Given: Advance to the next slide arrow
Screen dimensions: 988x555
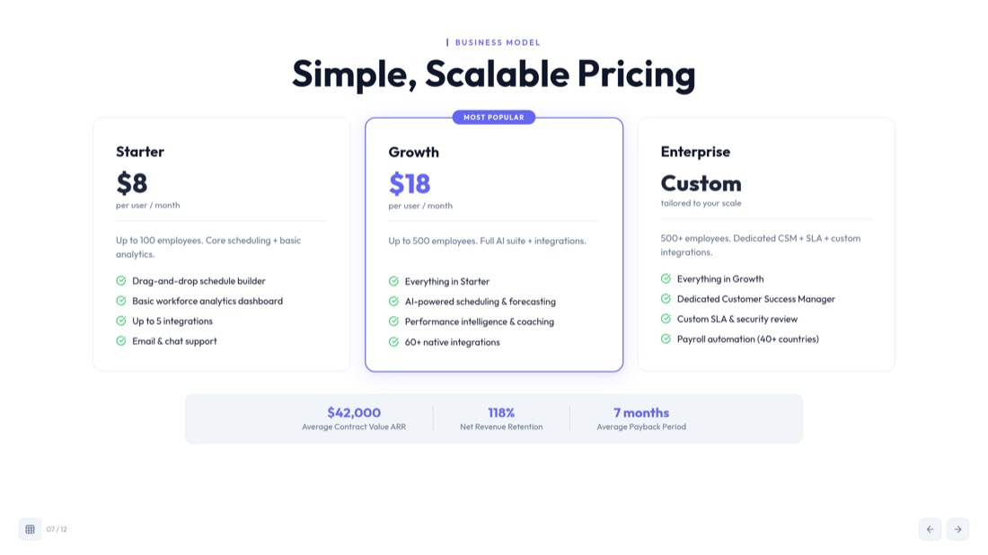Looking at the screenshot, I should pyautogui.click(x=957, y=529).
